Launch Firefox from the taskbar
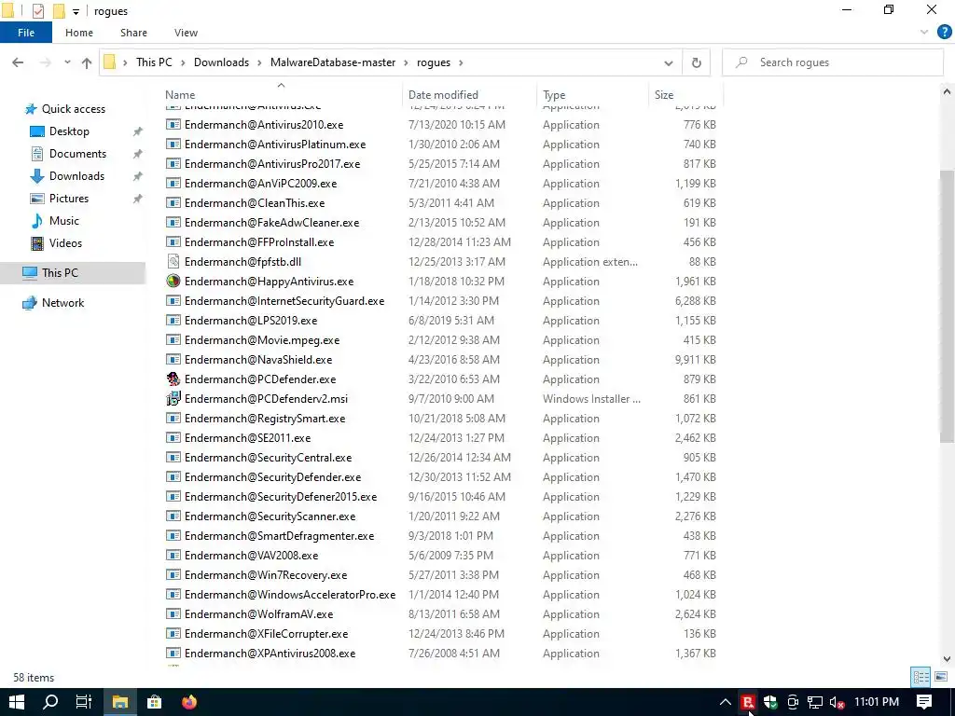The width and height of the screenshot is (955, 716). [x=189, y=702]
